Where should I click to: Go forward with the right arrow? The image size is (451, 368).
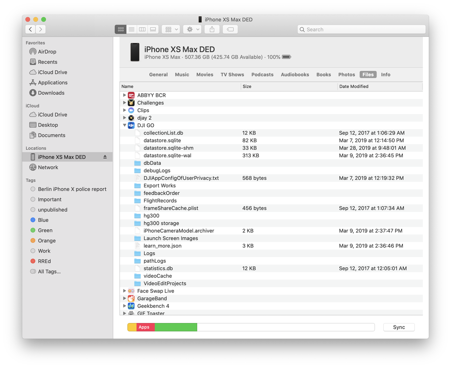click(x=41, y=29)
